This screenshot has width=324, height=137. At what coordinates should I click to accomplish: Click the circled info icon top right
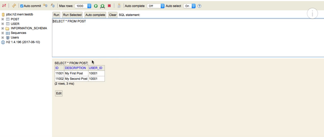point(312,13)
